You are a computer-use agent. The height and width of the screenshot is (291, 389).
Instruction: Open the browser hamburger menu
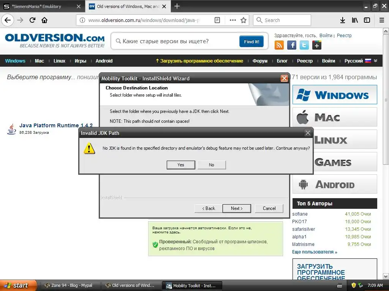coord(382,20)
